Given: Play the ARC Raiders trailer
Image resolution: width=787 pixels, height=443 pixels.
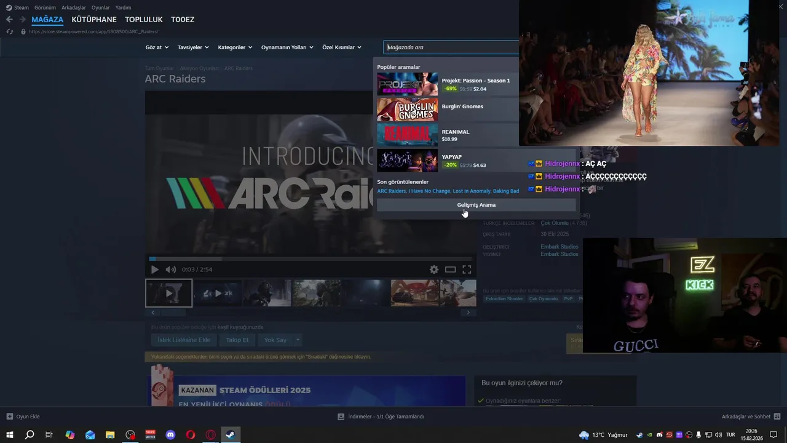Looking at the screenshot, I should 154,269.
